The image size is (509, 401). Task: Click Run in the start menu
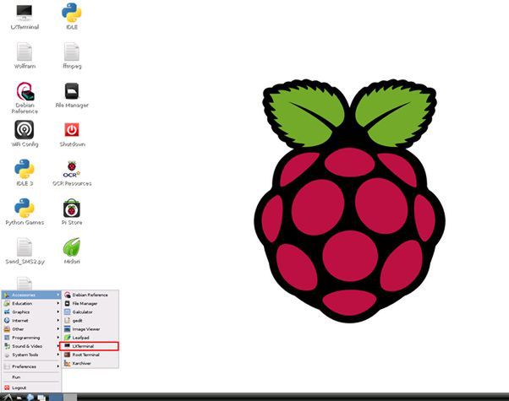[x=31, y=377]
